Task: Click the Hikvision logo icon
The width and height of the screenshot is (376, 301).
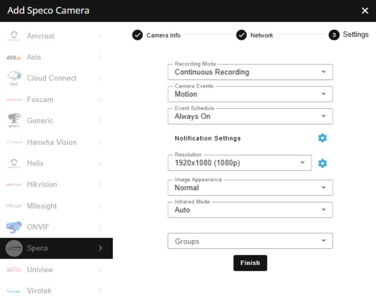Action: pos(14,184)
